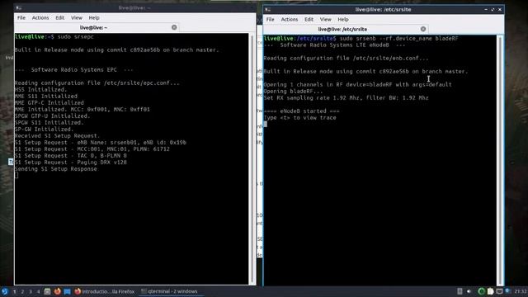Open the file manager launcher in taskbar
This screenshot has height=297, width=528.
pos(48,291)
